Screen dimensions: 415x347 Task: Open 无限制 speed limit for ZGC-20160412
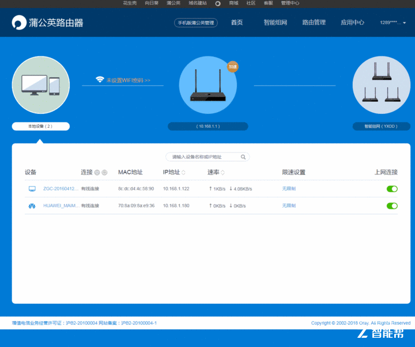[x=289, y=189]
